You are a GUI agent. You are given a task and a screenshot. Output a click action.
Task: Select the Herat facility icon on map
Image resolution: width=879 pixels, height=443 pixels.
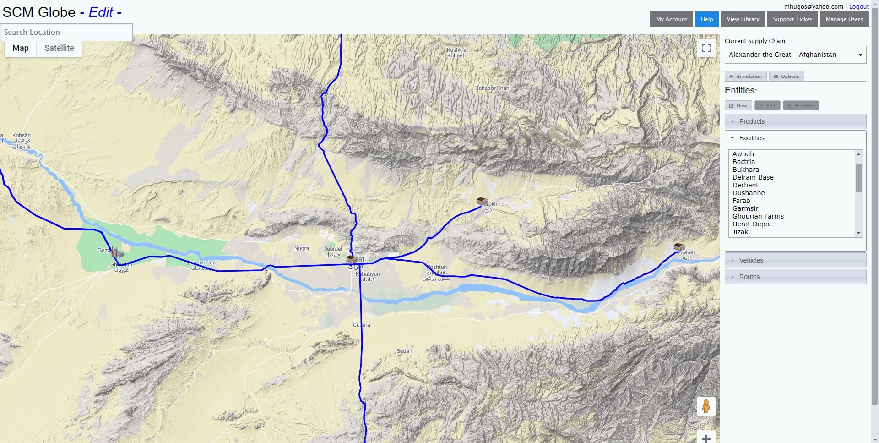pos(352,259)
